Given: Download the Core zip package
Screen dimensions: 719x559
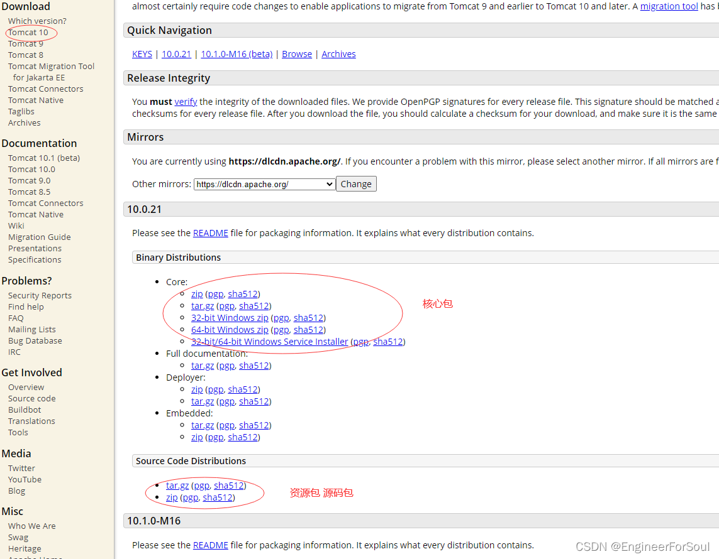Looking at the screenshot, I should (197, 294).
